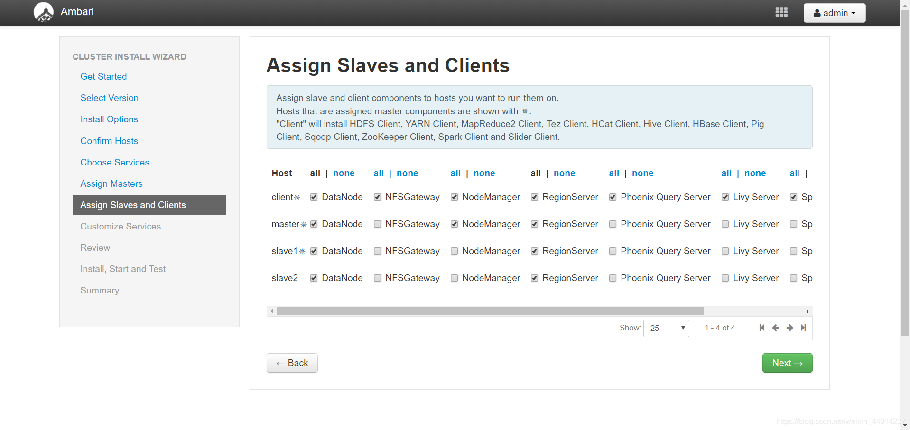Click the Ambari logo icon
Screen dimensions: 910x430
pyautogui.click(x=44, y=12)
